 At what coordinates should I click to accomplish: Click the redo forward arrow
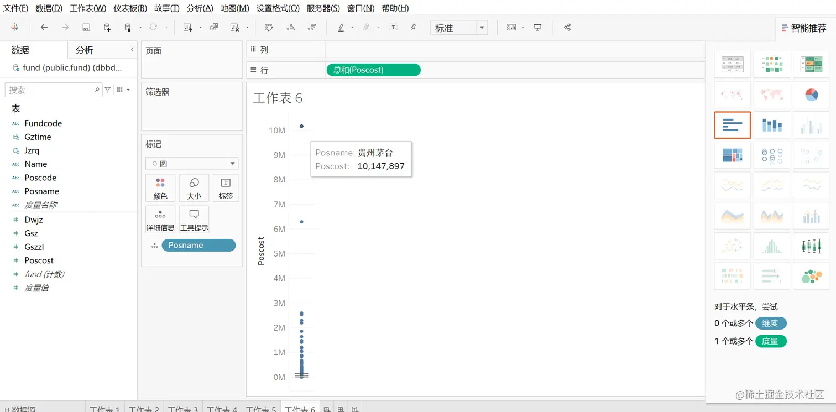point(65,27)
